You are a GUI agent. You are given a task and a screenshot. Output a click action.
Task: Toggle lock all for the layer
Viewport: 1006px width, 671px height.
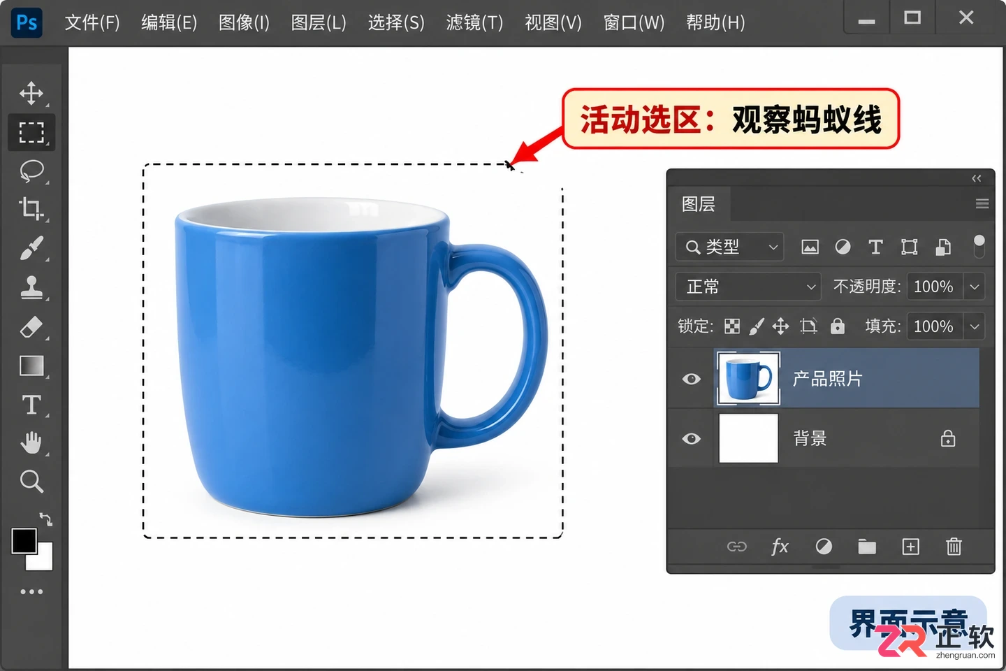tap(837, 326)
